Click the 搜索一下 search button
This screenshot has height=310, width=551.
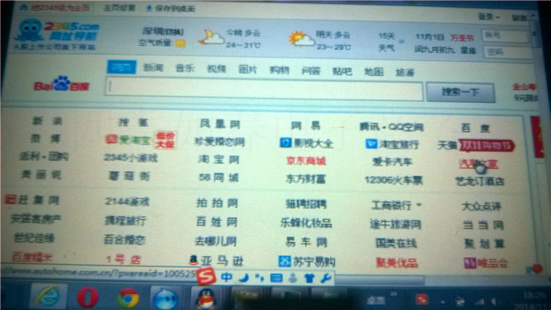460,92
